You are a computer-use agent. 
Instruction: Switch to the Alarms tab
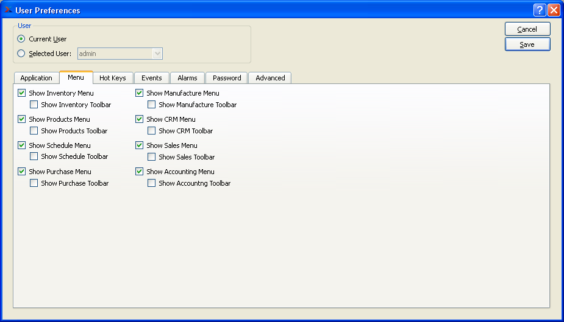187,78
